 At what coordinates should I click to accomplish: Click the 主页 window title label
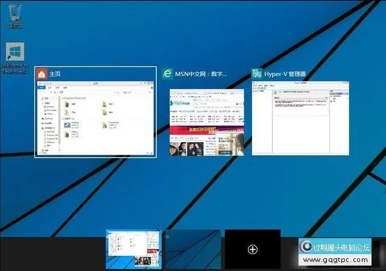click(x=55, y=73)
